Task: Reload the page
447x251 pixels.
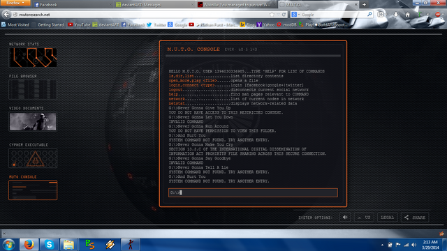Action: point(284,15)
